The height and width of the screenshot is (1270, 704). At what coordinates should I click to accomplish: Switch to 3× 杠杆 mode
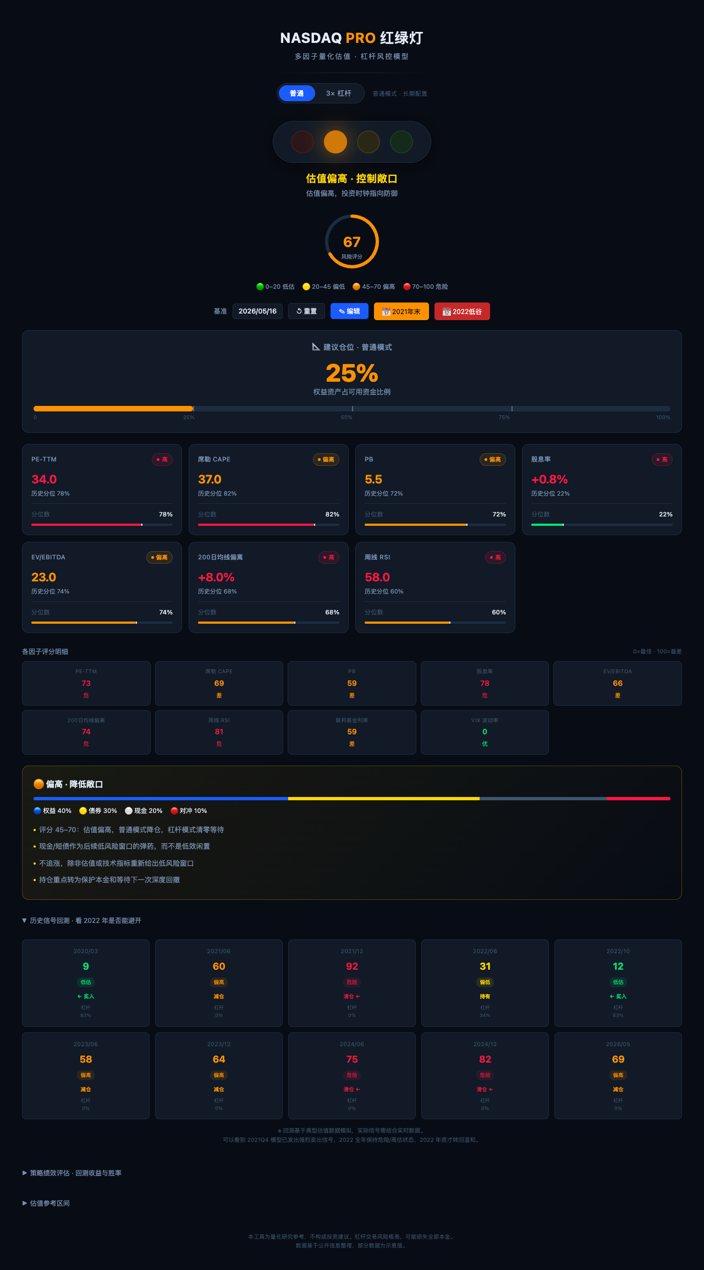[339, 94]
